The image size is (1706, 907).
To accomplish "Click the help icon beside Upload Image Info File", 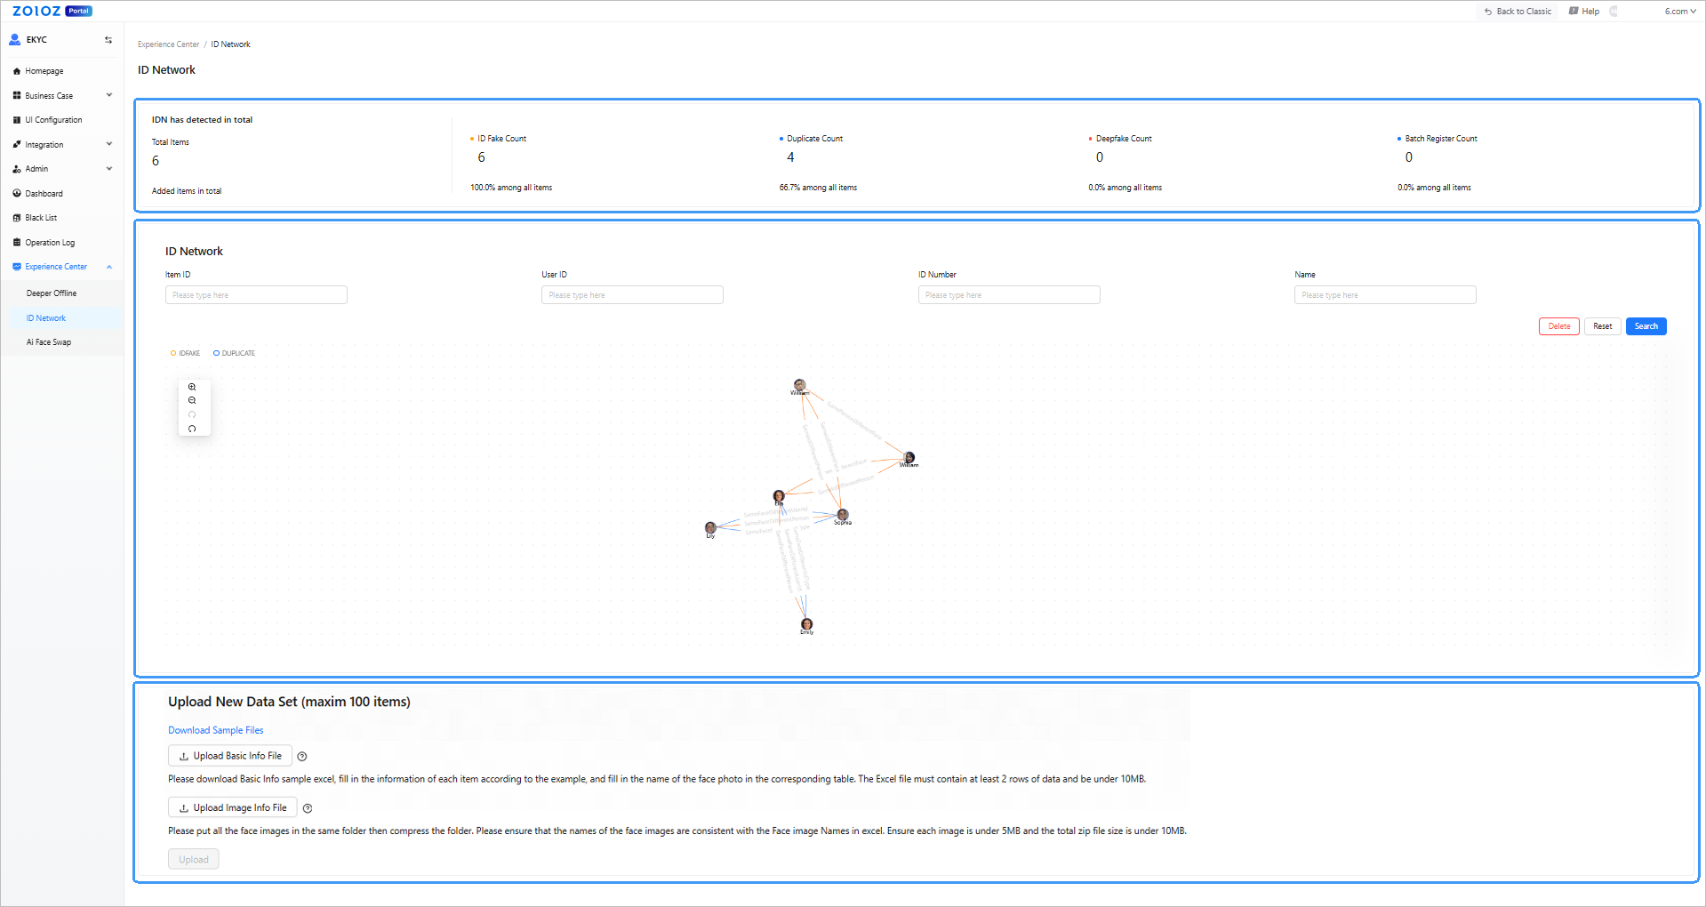I will (308, 808).
